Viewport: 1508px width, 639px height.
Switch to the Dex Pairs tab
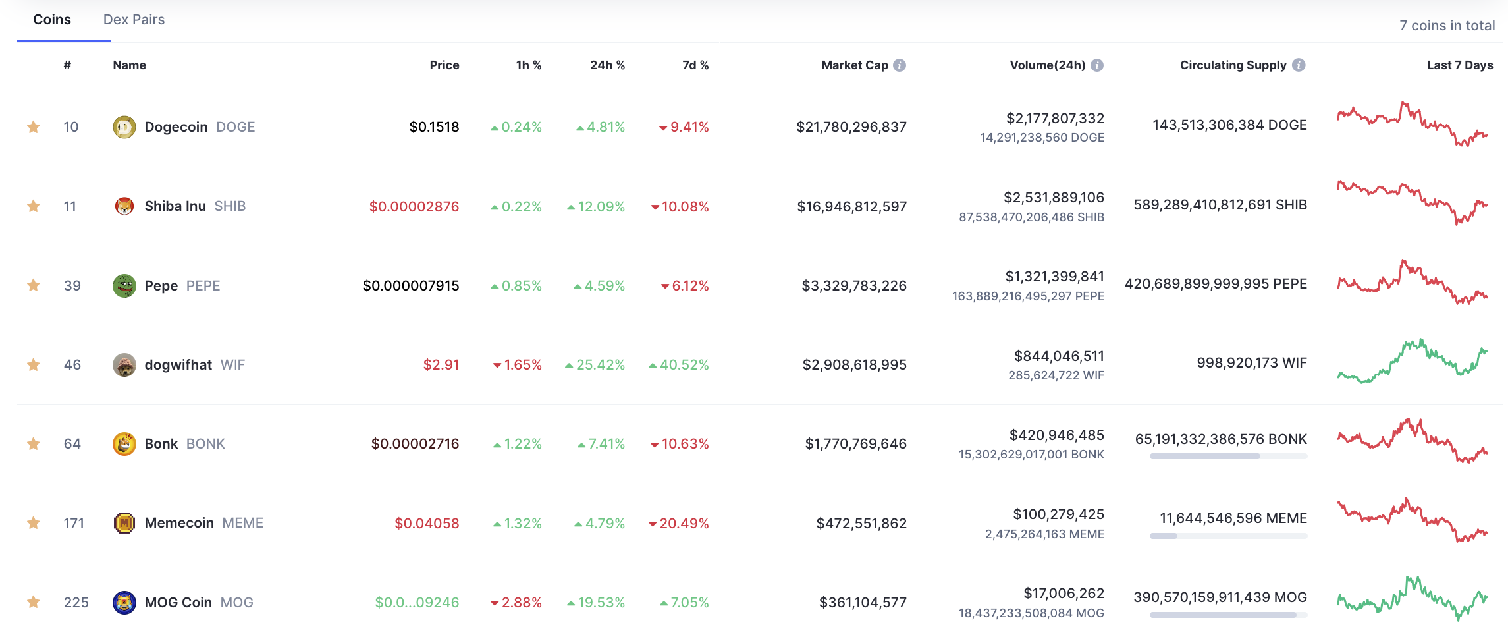click(x=134, y=20)
